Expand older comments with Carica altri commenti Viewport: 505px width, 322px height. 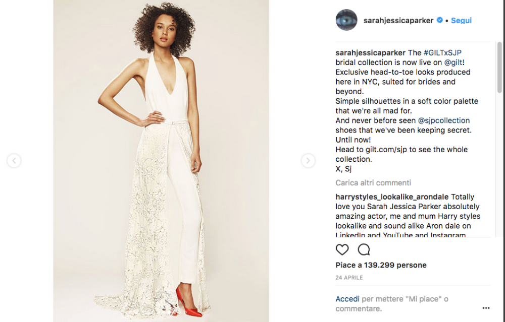(373, 183)
